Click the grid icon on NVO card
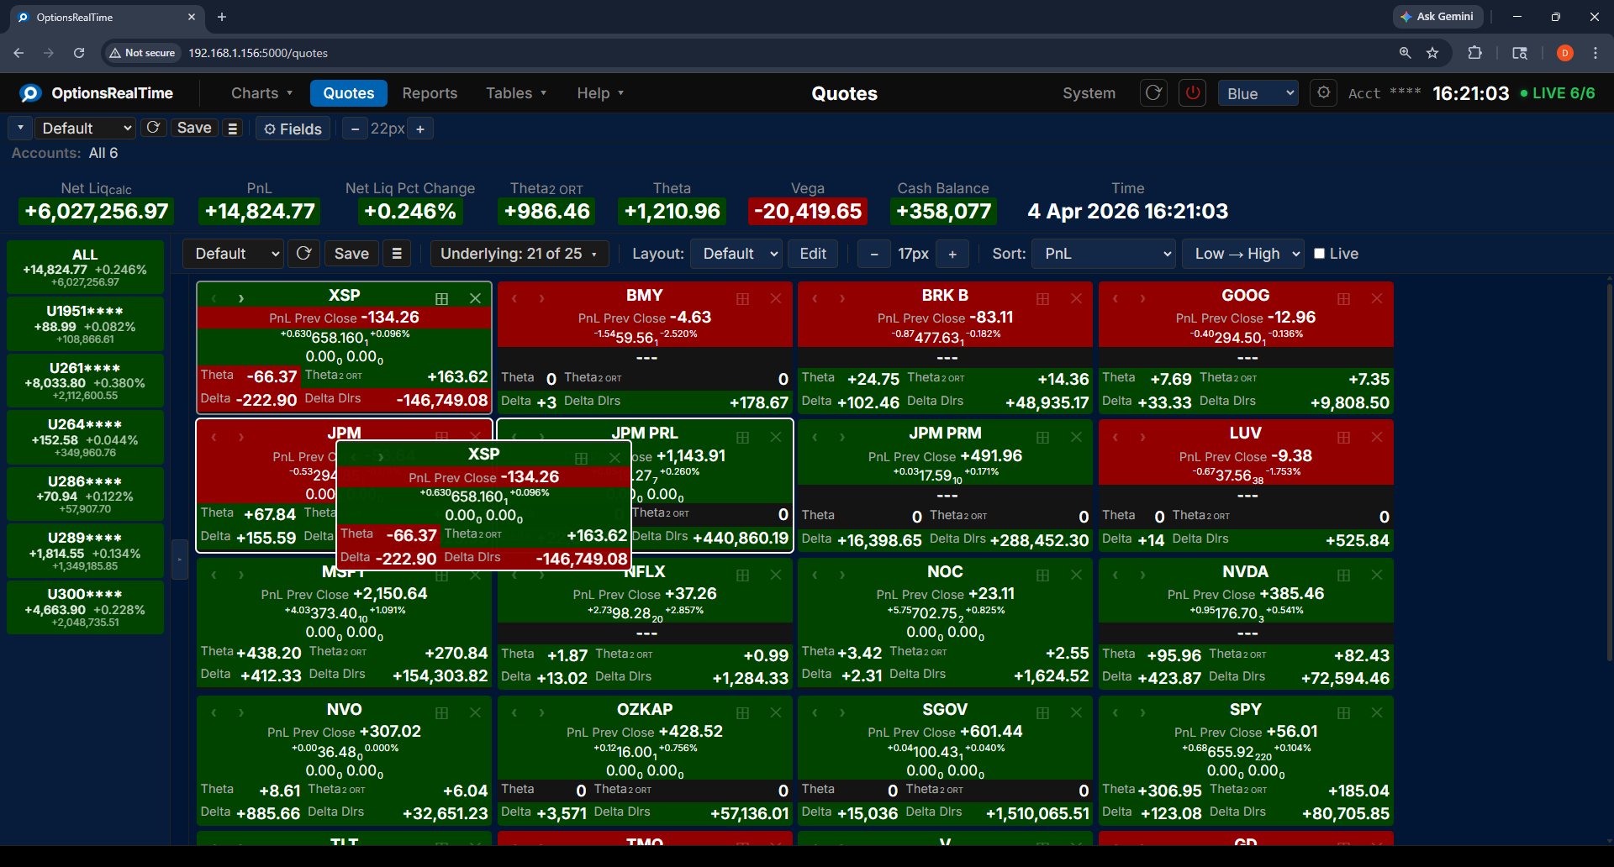The width and height of the screenshot is (1614, 867). (x=441, y=712)
